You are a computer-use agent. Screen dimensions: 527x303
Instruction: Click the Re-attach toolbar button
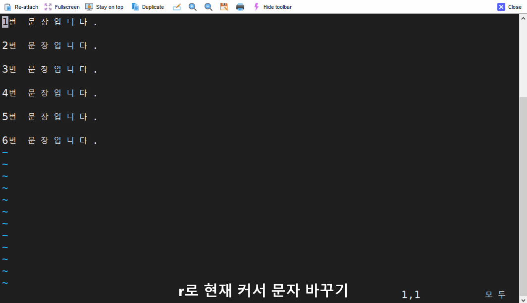(21, 7)
